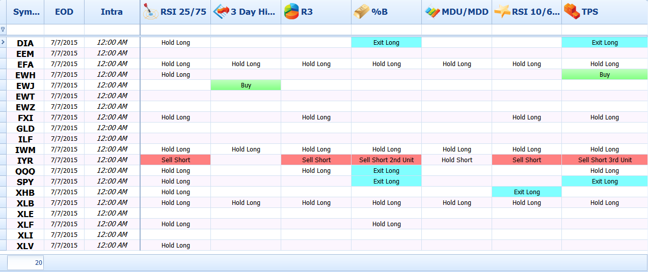648x272 pixels.
Task: Click IYR's Sell Short cell under R3
Action: [x=316, y=160]
